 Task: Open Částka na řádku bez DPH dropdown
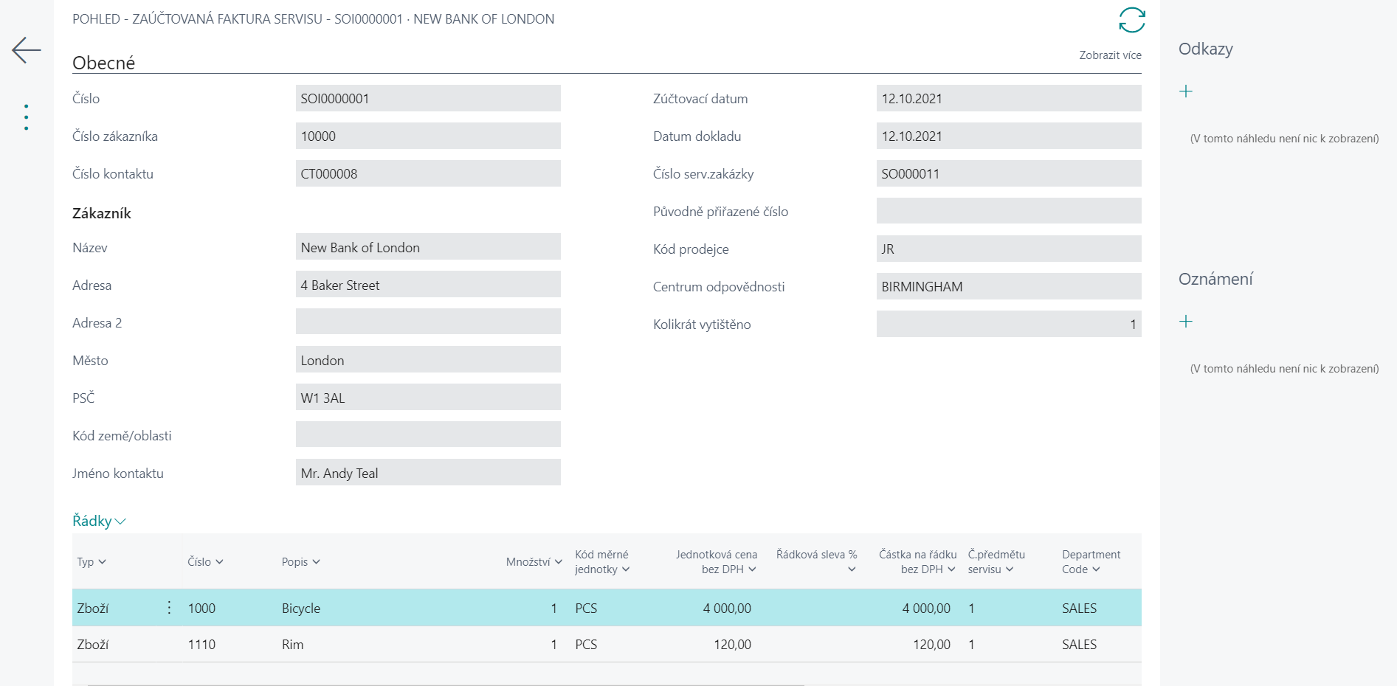[918, 562]
